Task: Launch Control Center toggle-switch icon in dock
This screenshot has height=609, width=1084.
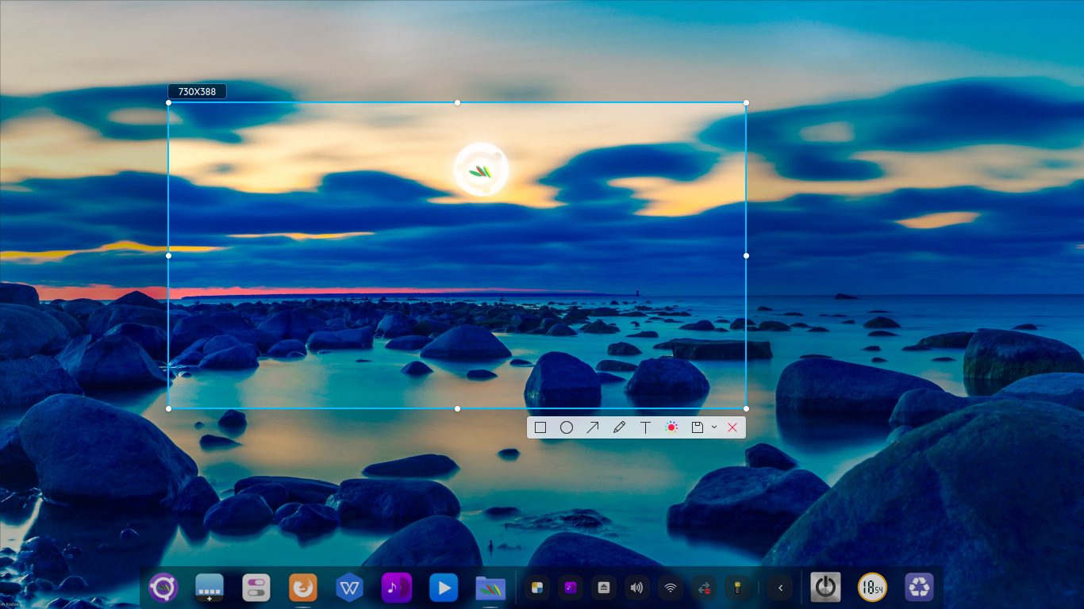Action: [x=256, y=588]
